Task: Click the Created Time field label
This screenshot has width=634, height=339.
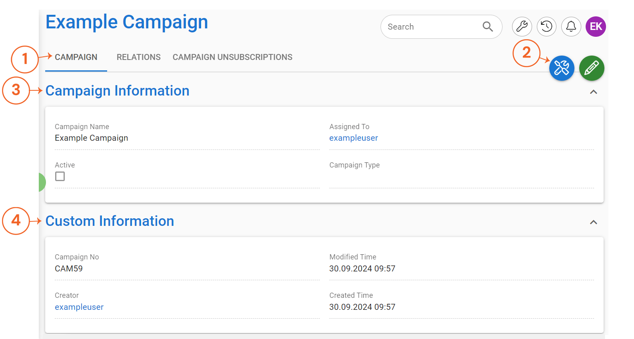Action: (x=351, y=295)
